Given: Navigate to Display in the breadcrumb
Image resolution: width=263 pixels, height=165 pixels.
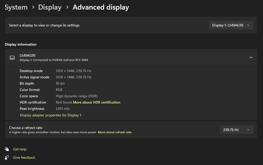Looking at the screenshot, I should [50, 7].
